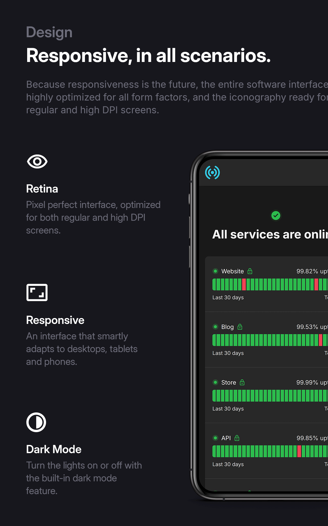Viewport: 328px width, 526px height.
Task: Click the 99.85% uptime value
Action: point(307,438)
